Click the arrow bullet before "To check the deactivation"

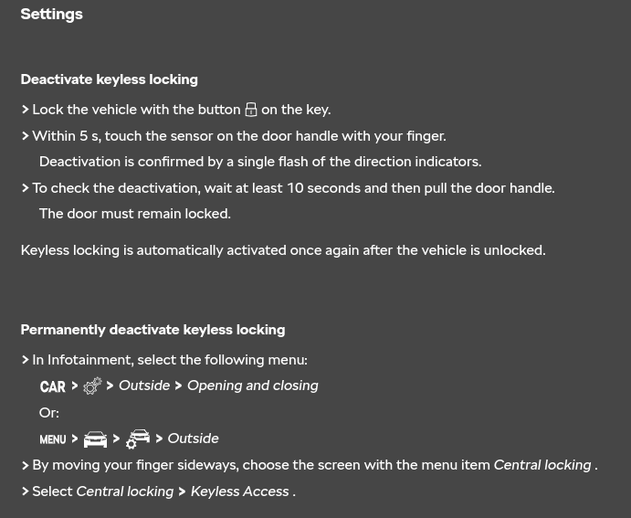tap(25, 188)
